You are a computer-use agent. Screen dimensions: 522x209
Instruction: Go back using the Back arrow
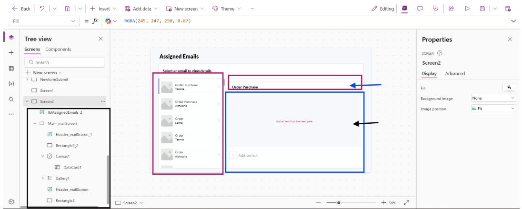pyautogui.click(x=21, y=9)
